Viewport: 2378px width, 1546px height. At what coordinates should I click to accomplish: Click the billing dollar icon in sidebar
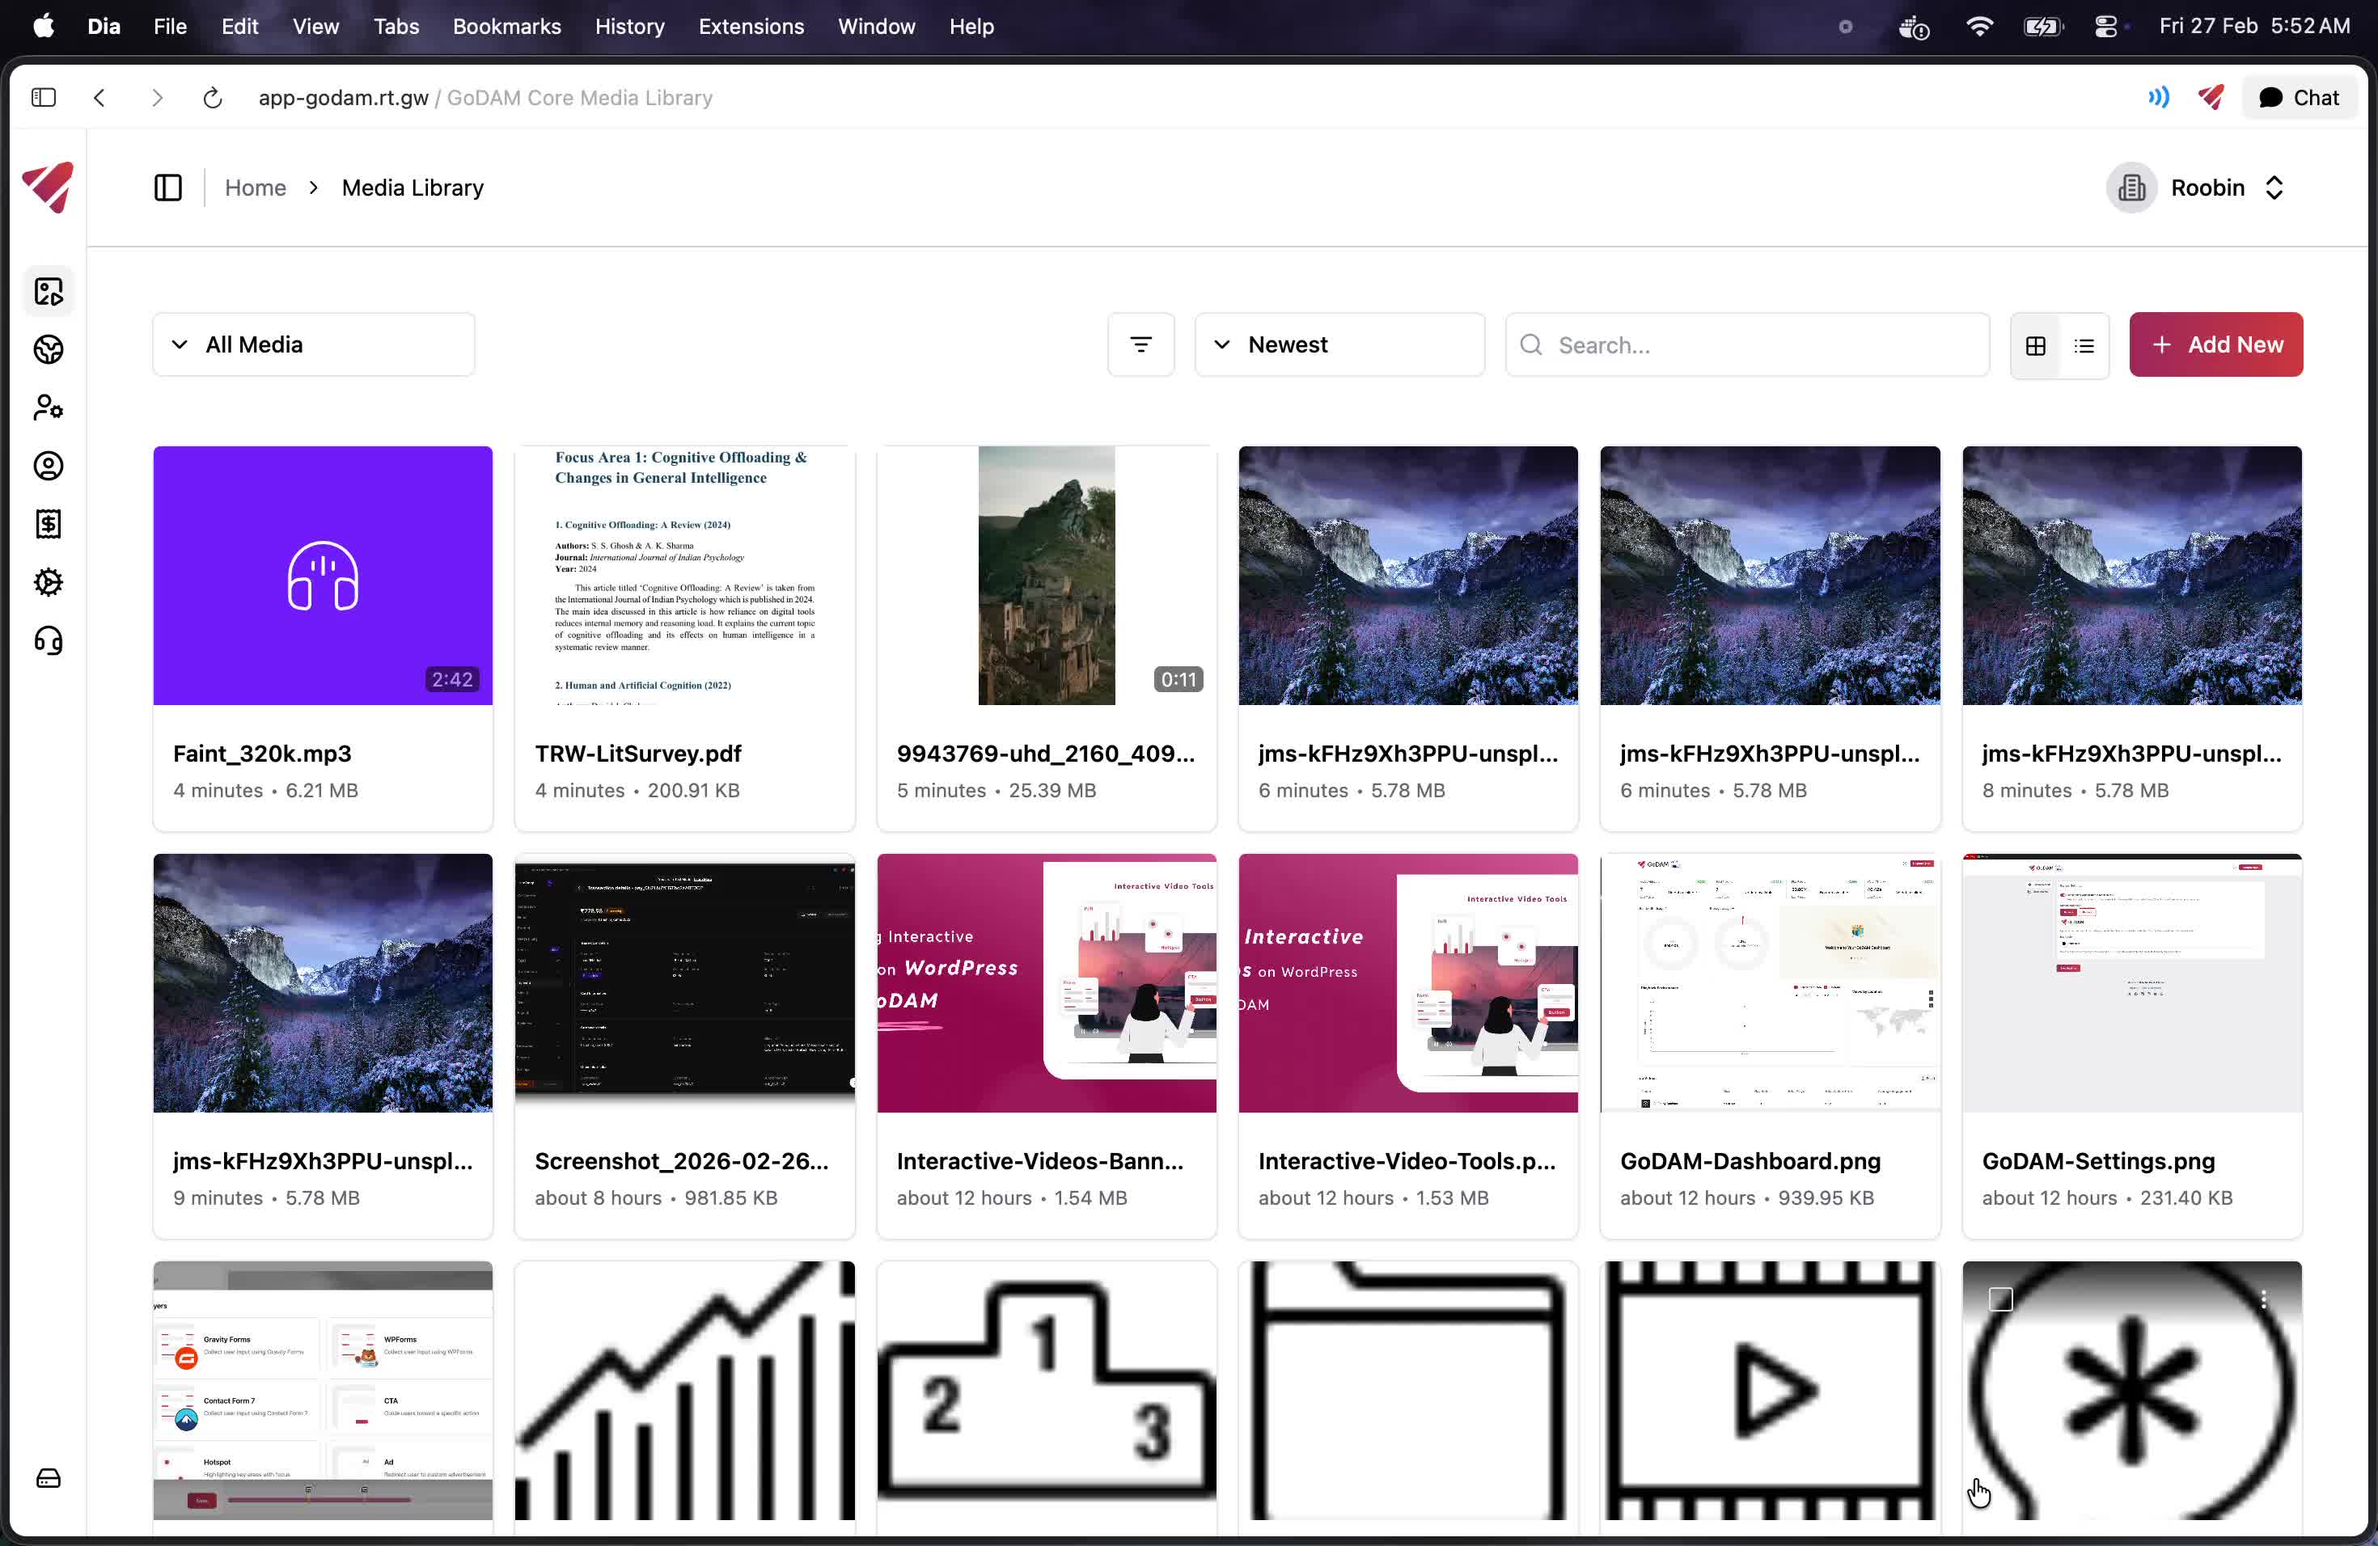(48, 524)
